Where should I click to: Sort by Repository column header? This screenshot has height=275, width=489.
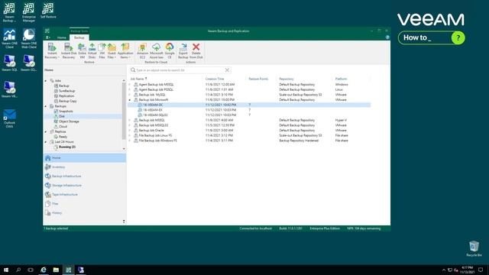(x=287, y=79)
